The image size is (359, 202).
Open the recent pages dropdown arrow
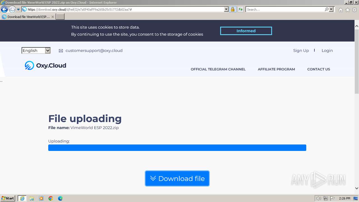click(19, 10)
